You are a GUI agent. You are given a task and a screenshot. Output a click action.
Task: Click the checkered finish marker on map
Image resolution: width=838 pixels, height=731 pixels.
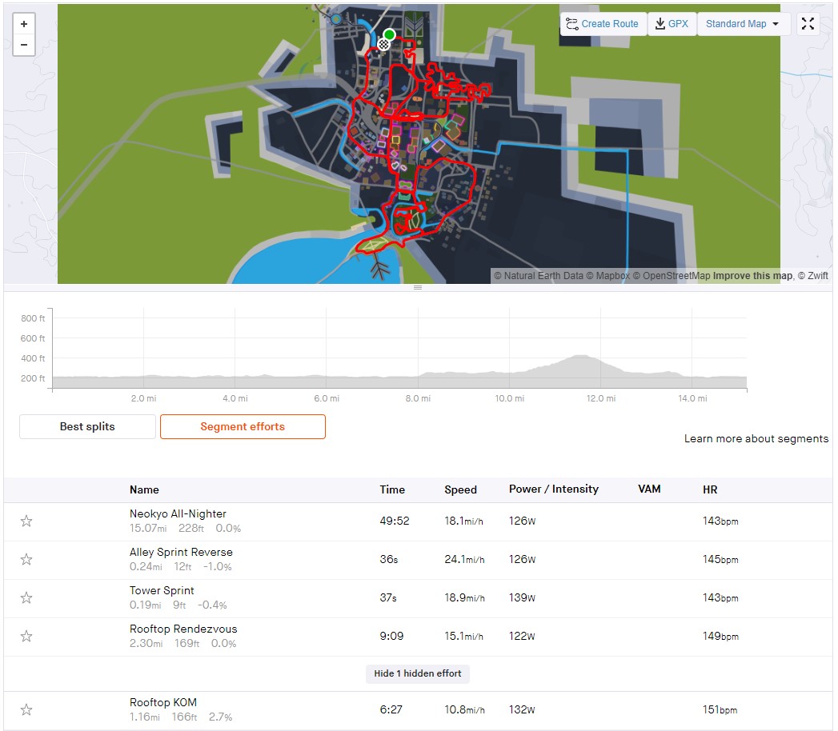tap(383, 44)
